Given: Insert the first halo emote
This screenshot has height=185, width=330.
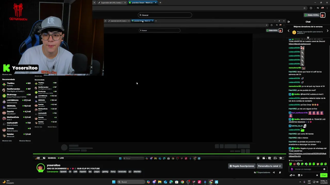Looking at the screenshot, I should click(x=291, y=164).
